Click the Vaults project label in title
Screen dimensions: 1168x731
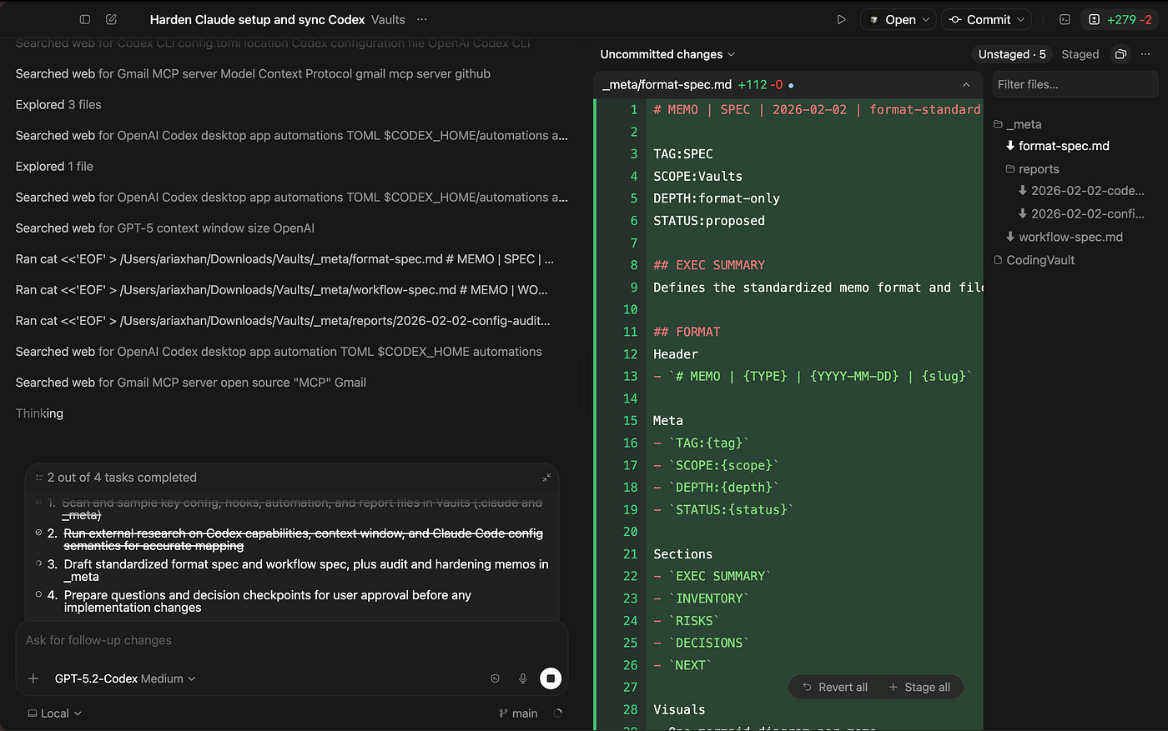pos(388,19)
